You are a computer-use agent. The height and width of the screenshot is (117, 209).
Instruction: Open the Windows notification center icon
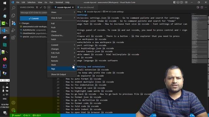[5, 113]
